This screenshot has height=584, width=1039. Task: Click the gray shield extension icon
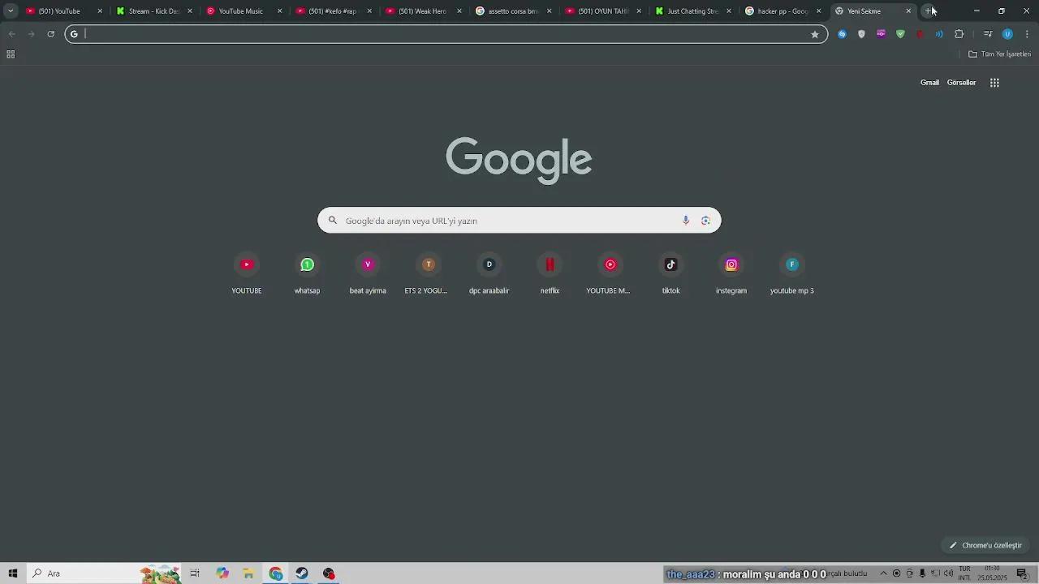[x=861, y=34]
